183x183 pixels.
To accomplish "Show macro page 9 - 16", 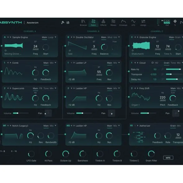I will coord(14,151).
